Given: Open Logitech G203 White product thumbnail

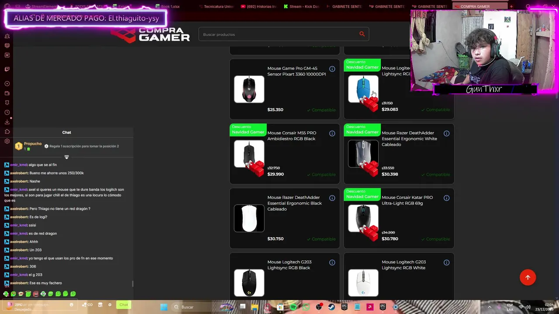Looking at the screenshot, I should (363, 283).
